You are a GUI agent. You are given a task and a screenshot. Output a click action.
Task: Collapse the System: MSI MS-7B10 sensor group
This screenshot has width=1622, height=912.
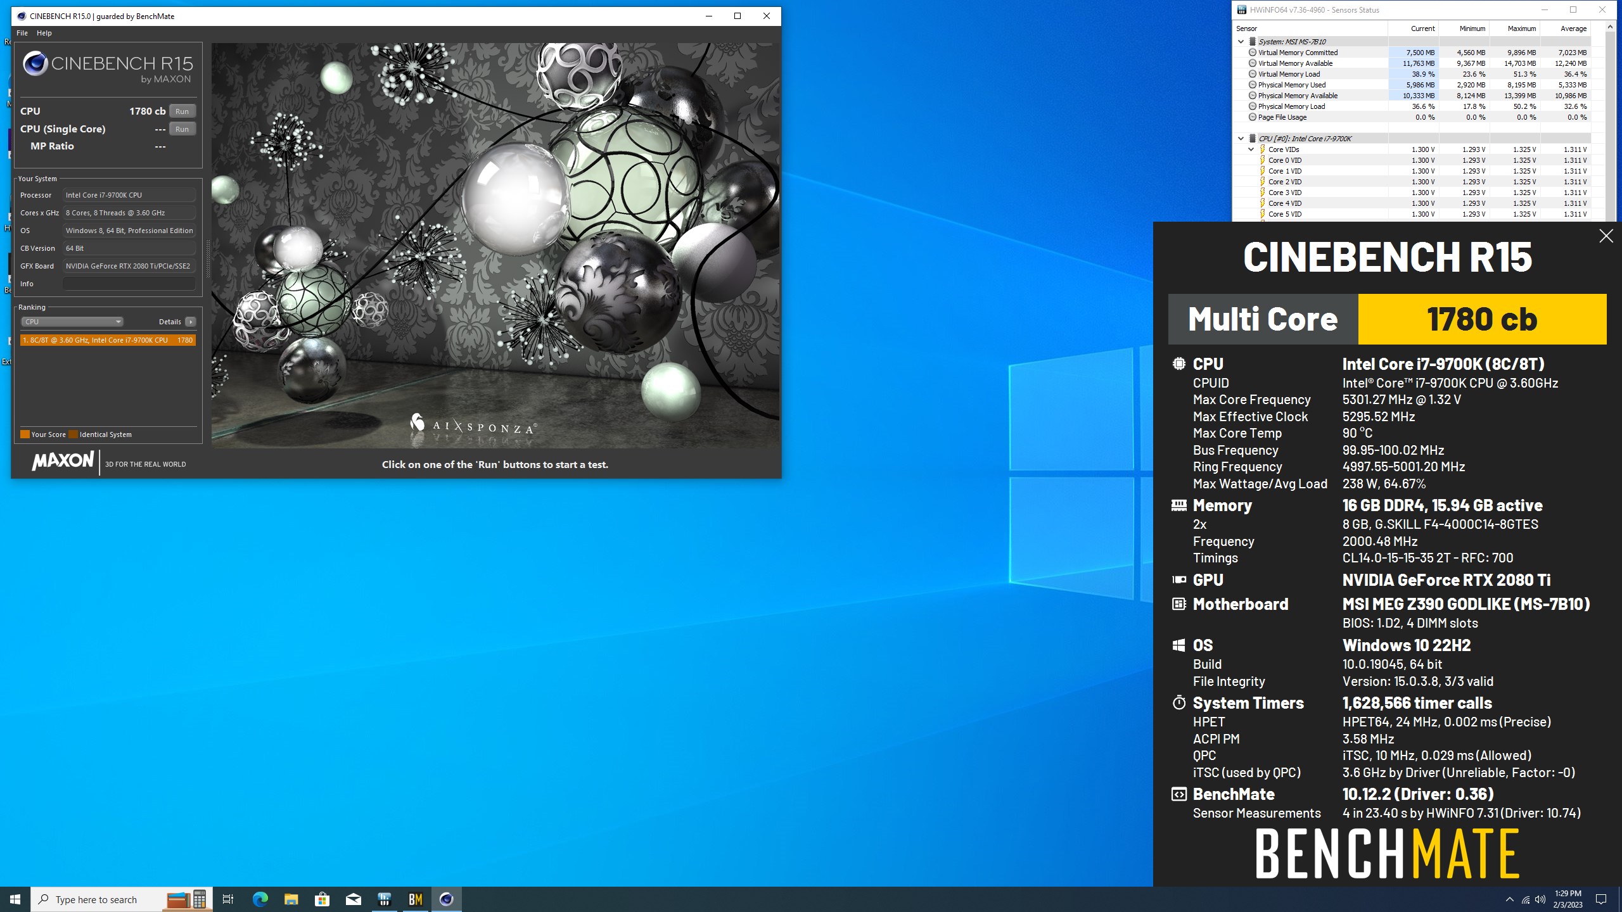[1241, 41]
